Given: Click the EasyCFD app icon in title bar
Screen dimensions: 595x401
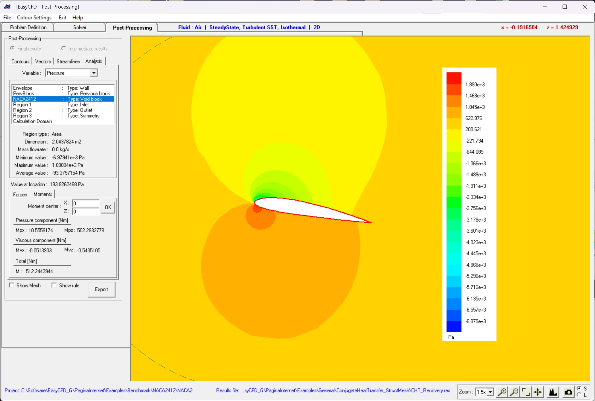Looking at the screenshot, I should coord(7,6).
